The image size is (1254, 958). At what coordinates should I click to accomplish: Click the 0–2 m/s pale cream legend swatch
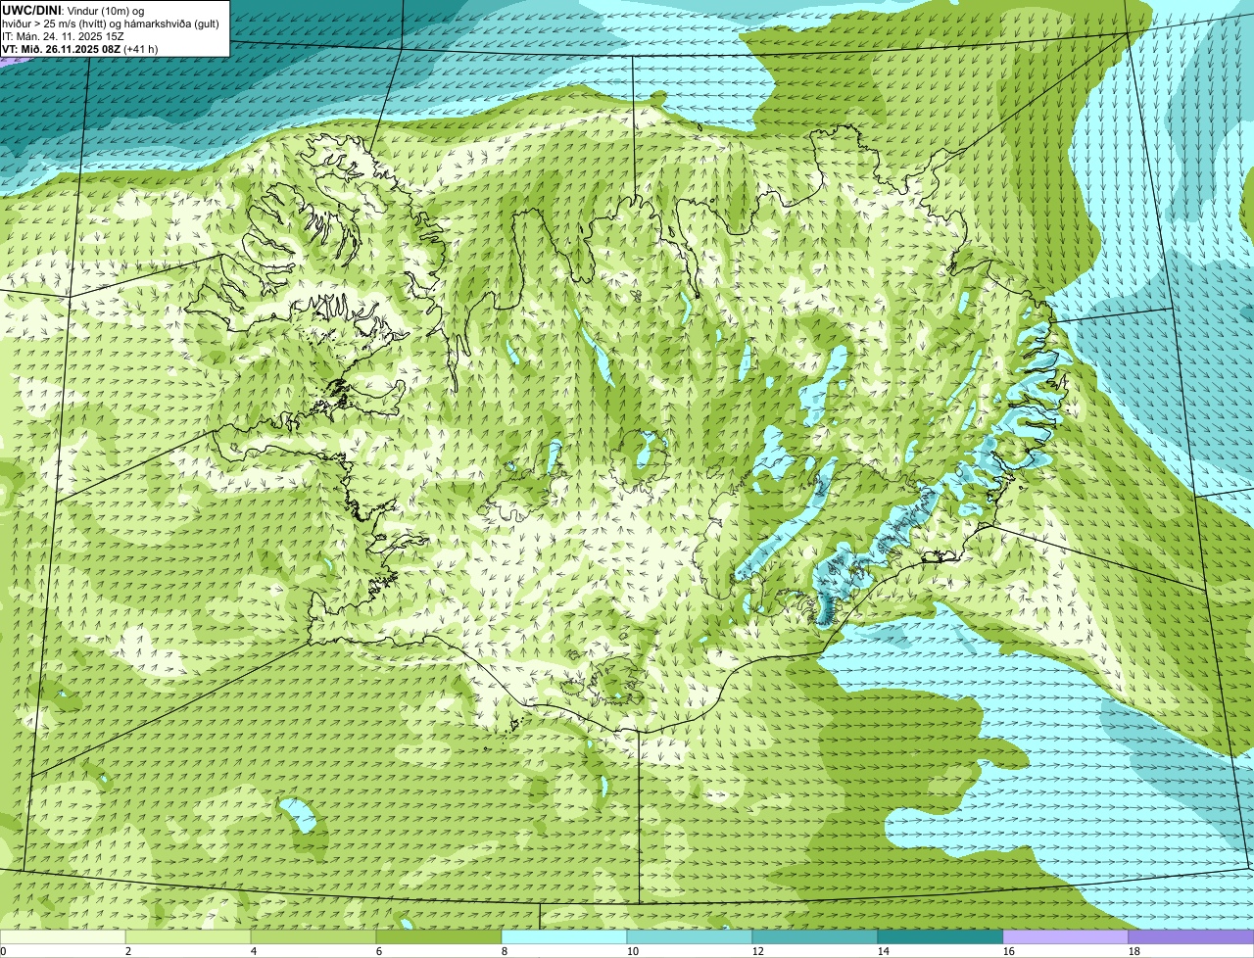63,936
